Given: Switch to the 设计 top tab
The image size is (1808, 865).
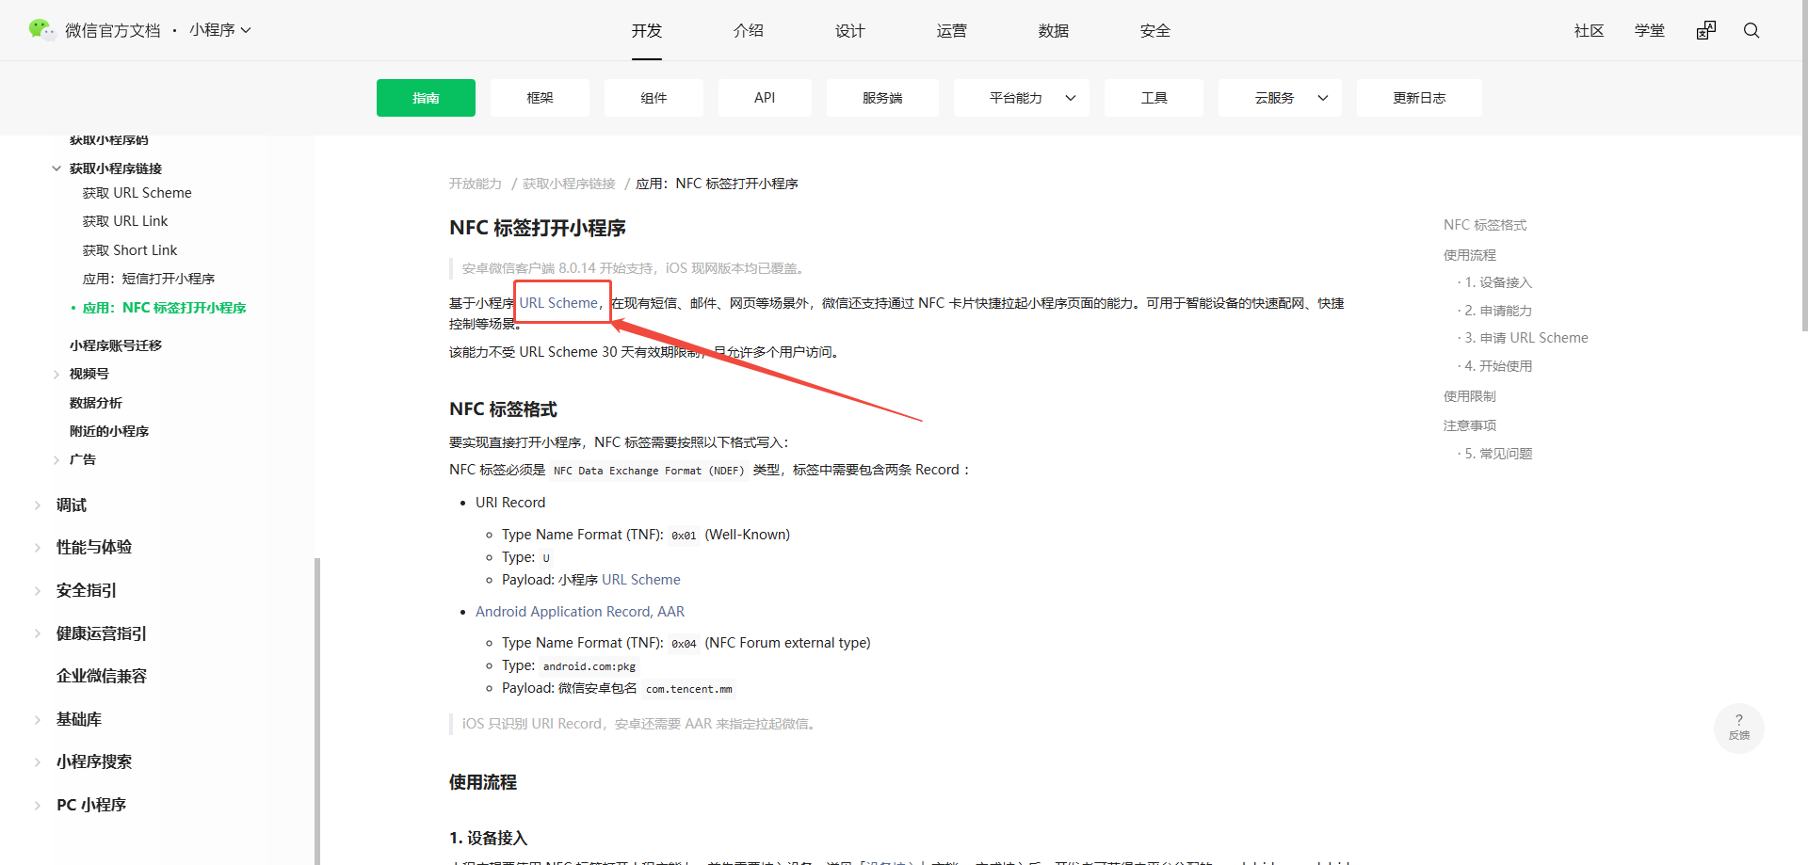Looking at the screenshot, I should 850,30.
